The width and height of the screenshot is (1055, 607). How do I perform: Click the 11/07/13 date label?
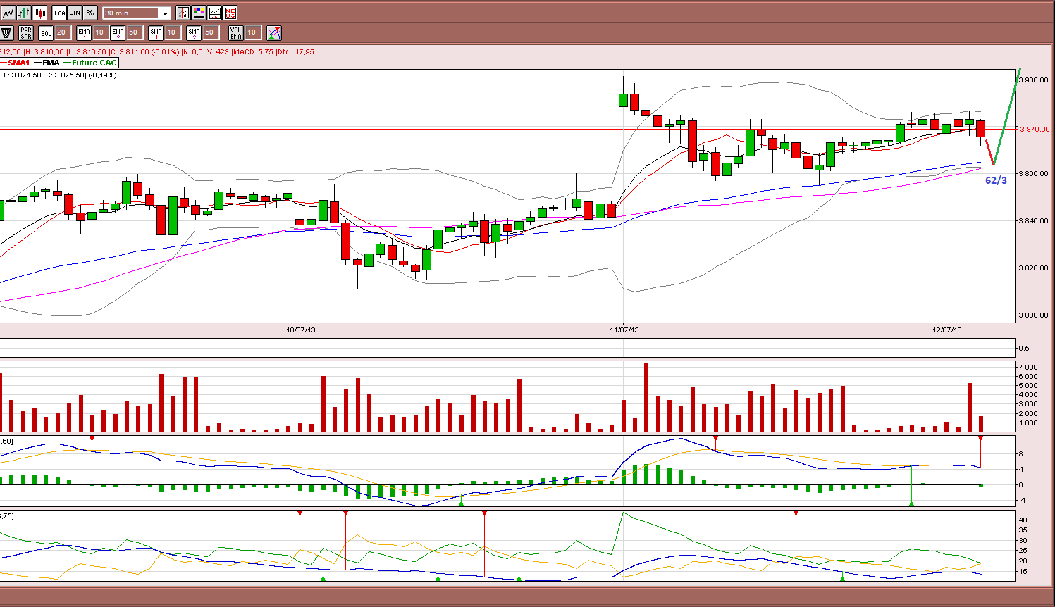tap(624, 330)
